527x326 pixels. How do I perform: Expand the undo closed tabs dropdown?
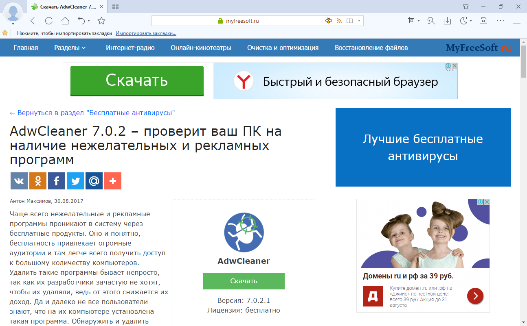click(x=89, y=21)
